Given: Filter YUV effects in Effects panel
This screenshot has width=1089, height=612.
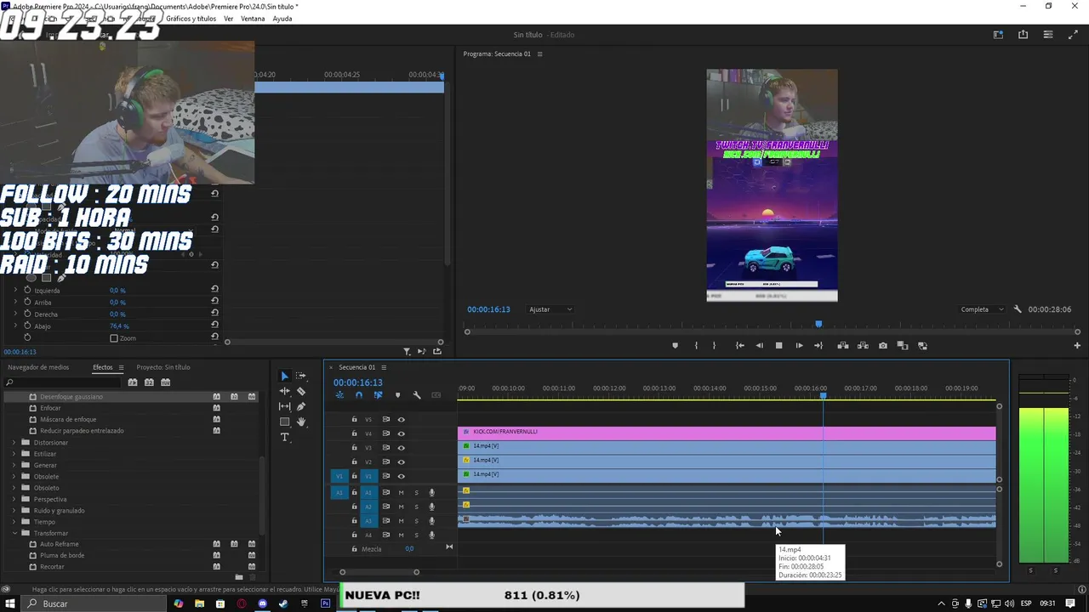Looking at the screenshot, I should click(x=166, y=382).
